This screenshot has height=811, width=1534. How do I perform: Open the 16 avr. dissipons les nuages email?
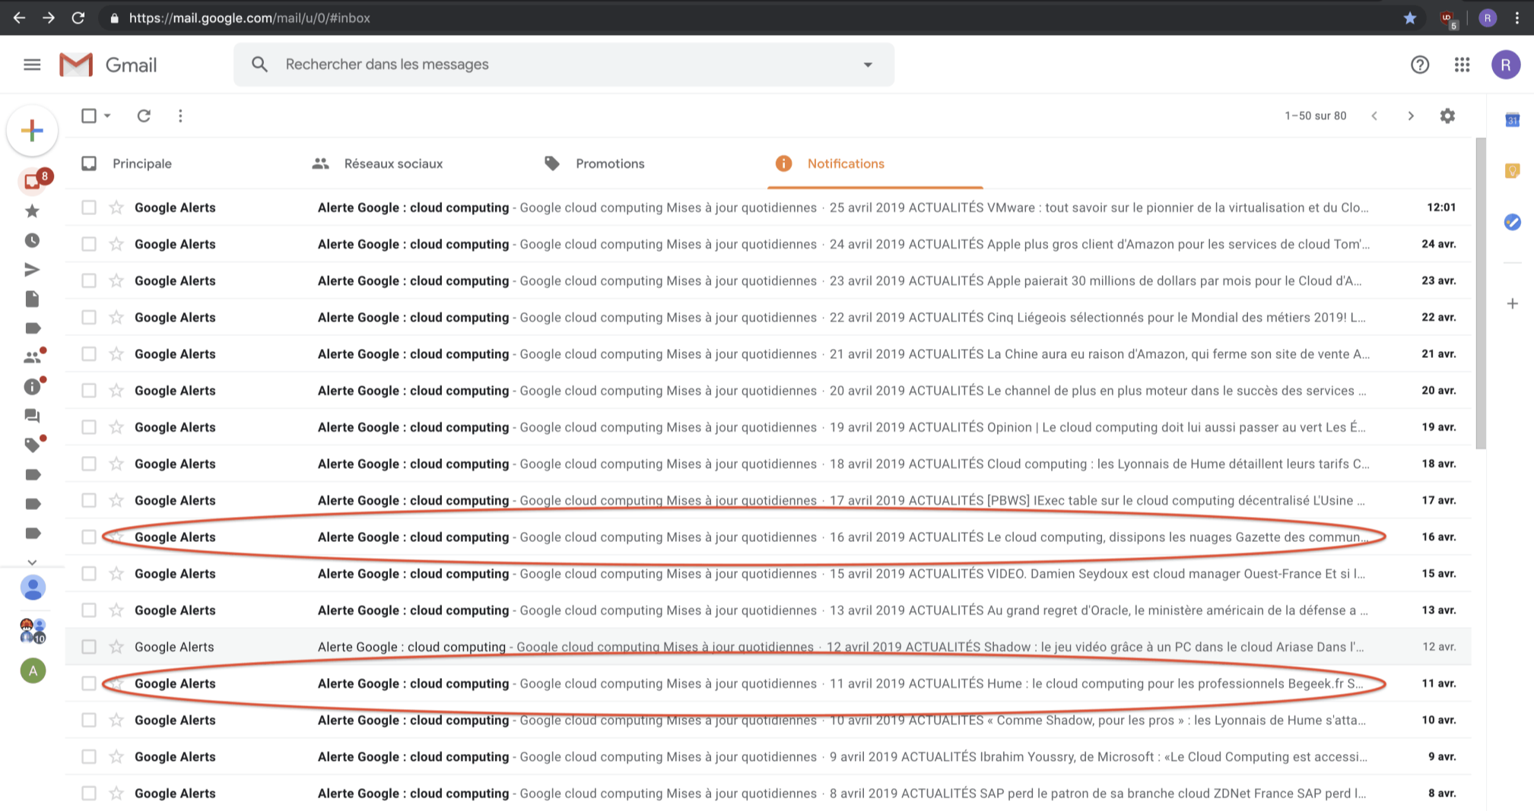(768, 537)
